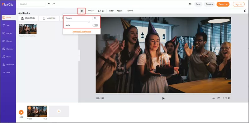Click the split video icon
This screenshot has width=249, height=123.
pos(219,98)
